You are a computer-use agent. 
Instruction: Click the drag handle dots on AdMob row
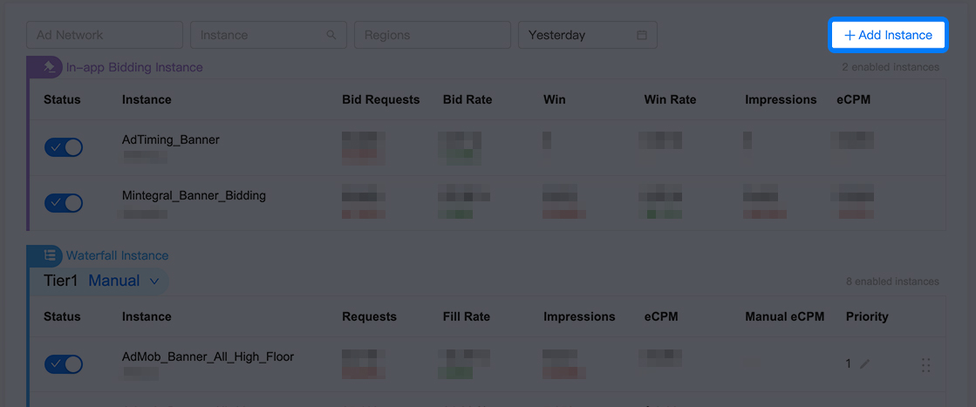(x=925, y=364)
